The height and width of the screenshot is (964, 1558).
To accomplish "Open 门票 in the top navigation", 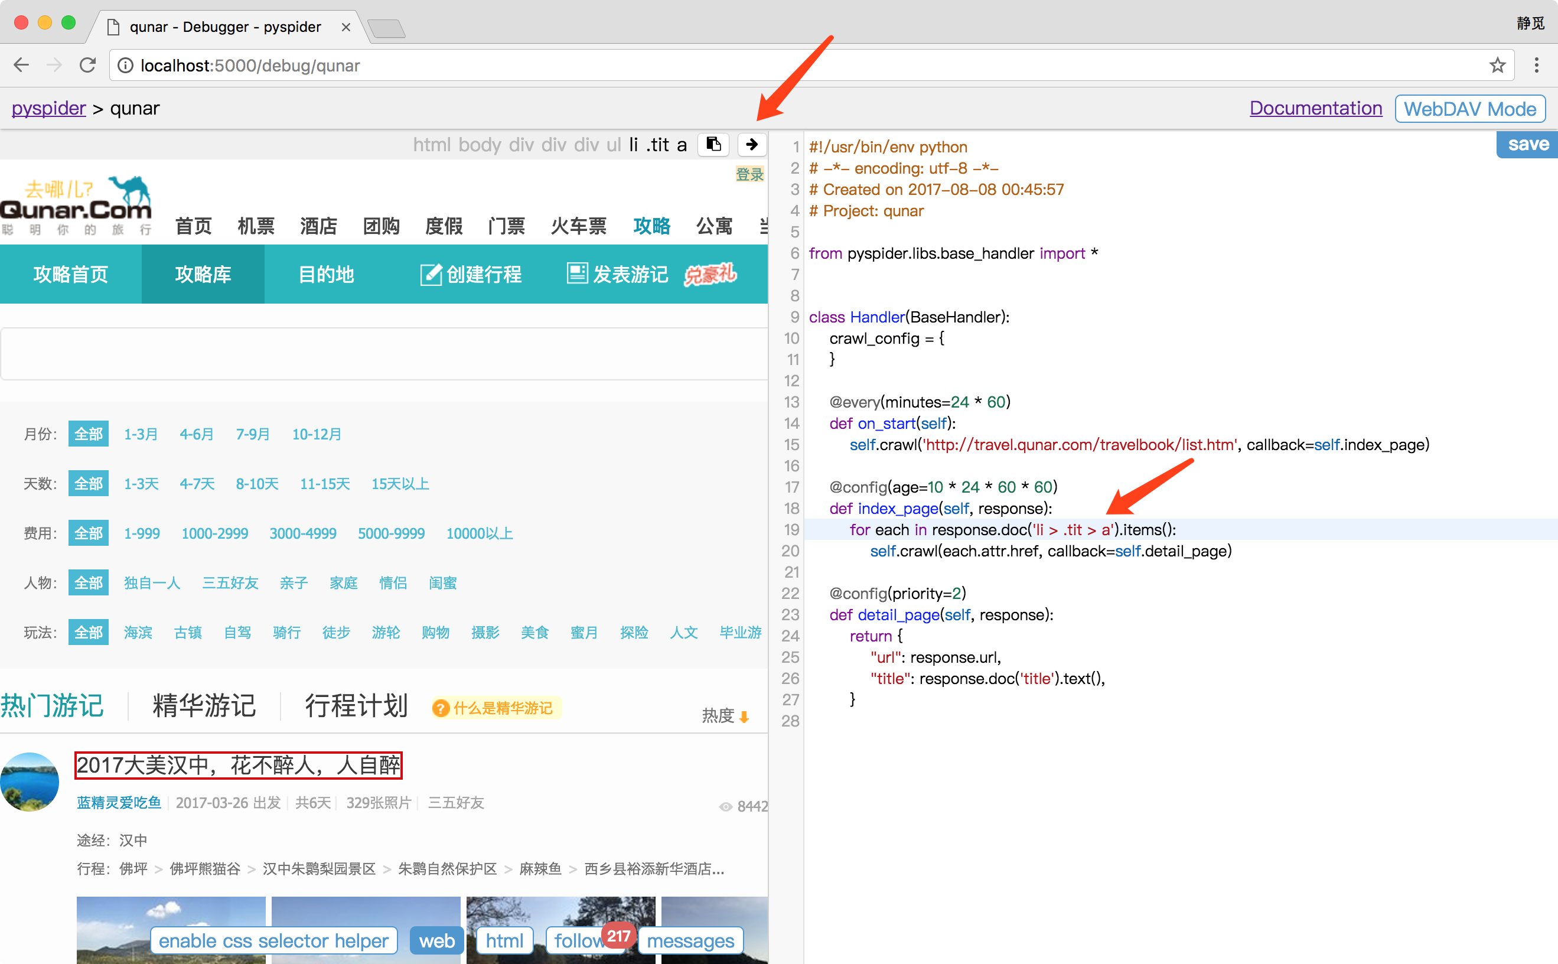I will click(x=507, y=226).
